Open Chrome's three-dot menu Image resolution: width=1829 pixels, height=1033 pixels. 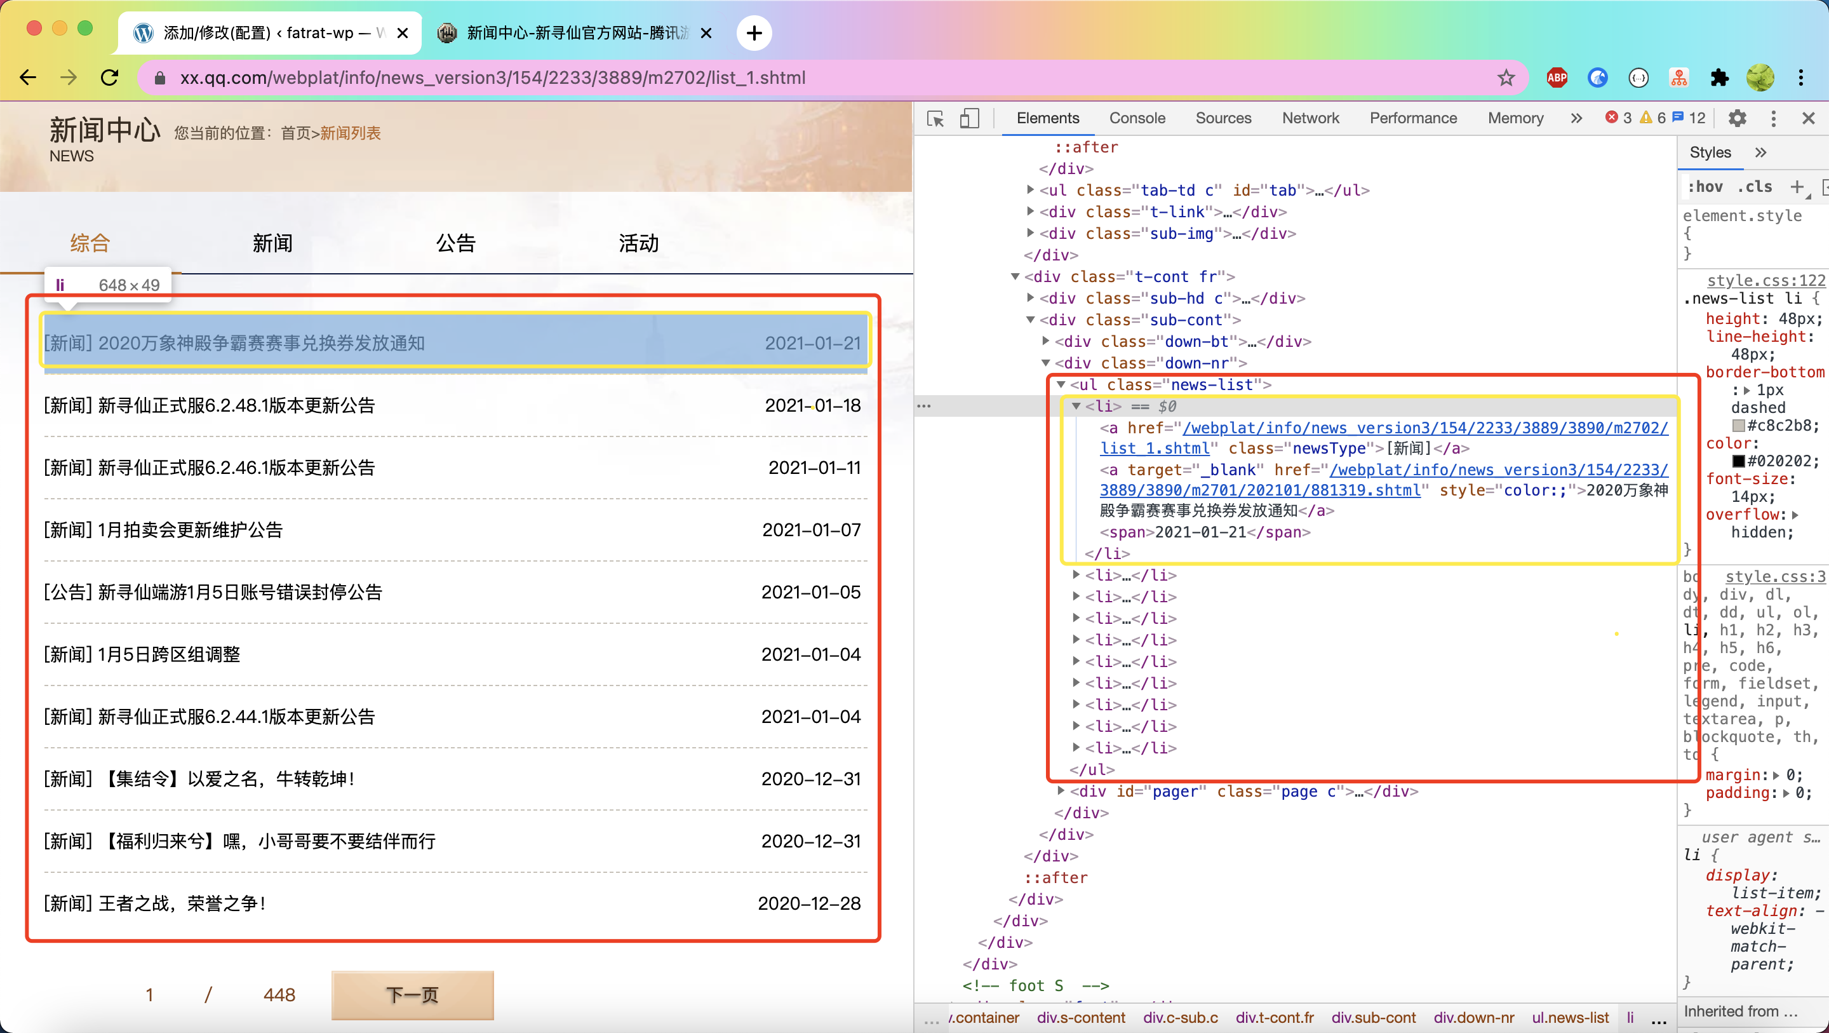click(1801, 78)
